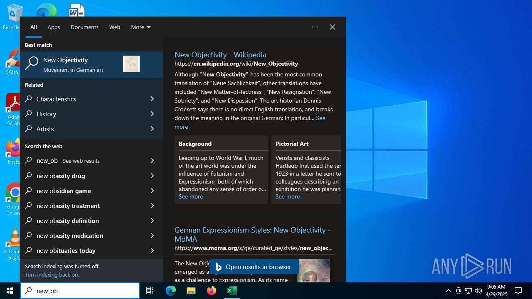Open the More filters dropdown
This screenshot has height=299, width=532.
pyautogui.click(x=141, y=27)
